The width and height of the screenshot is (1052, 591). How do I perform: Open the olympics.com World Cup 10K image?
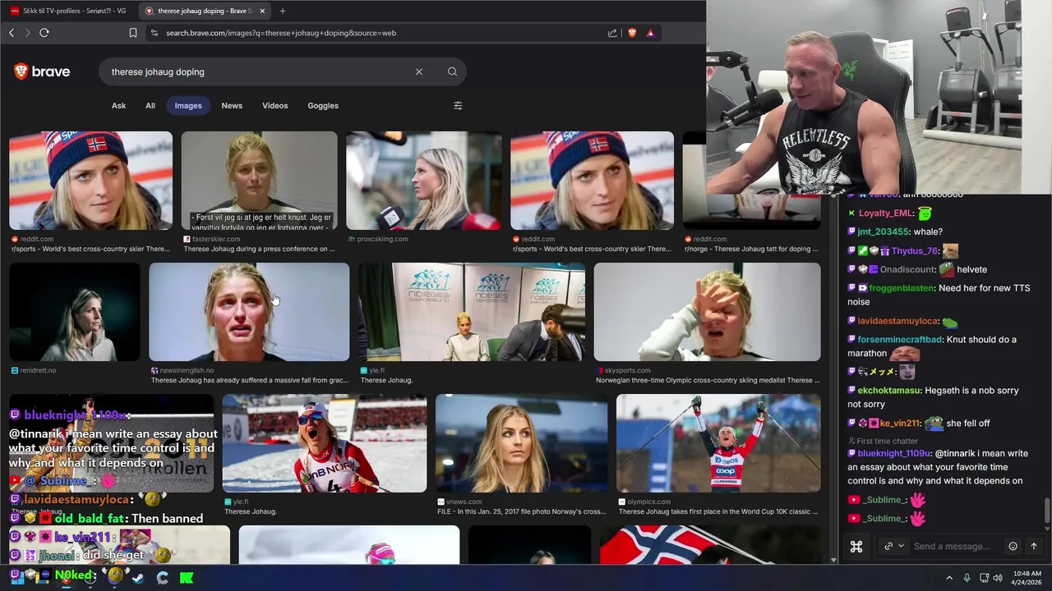tap(718, 443)
